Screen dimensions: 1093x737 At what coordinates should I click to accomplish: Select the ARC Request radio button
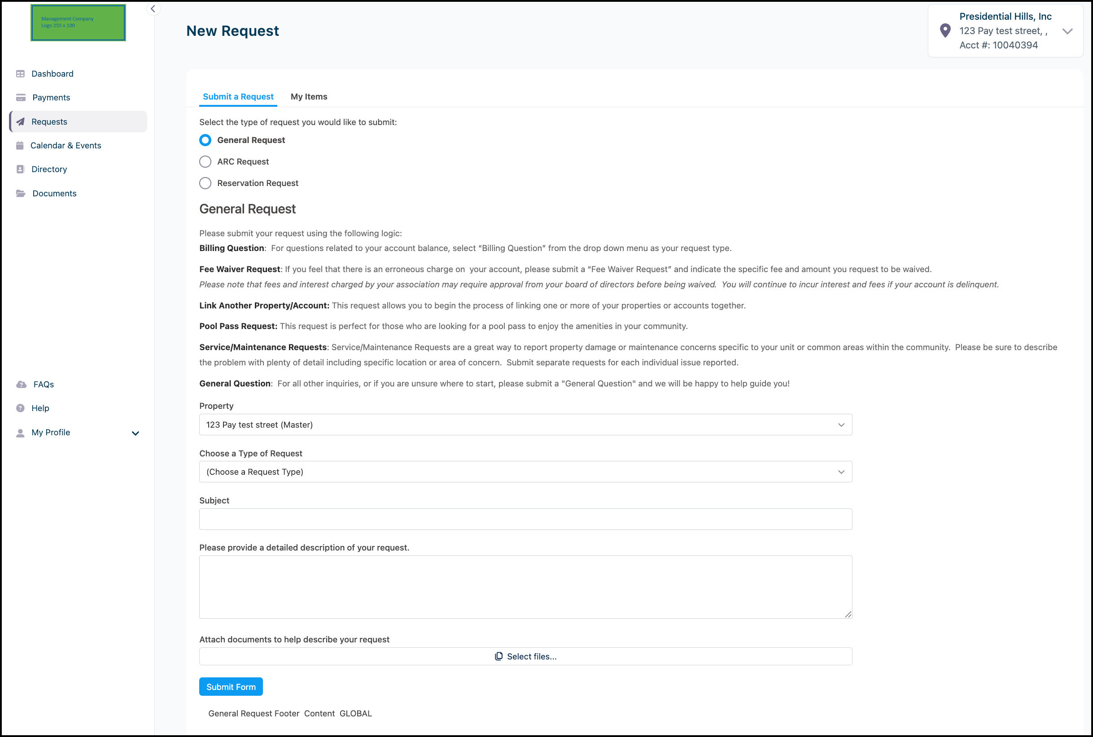(x=205, y=162)
